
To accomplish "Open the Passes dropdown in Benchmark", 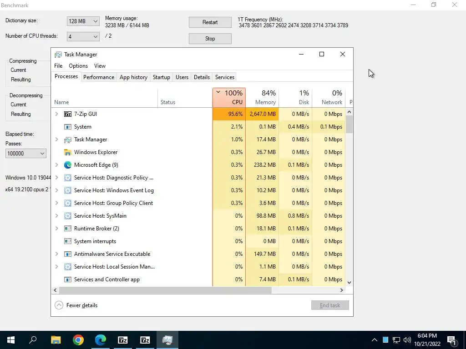I will point(26,154).
